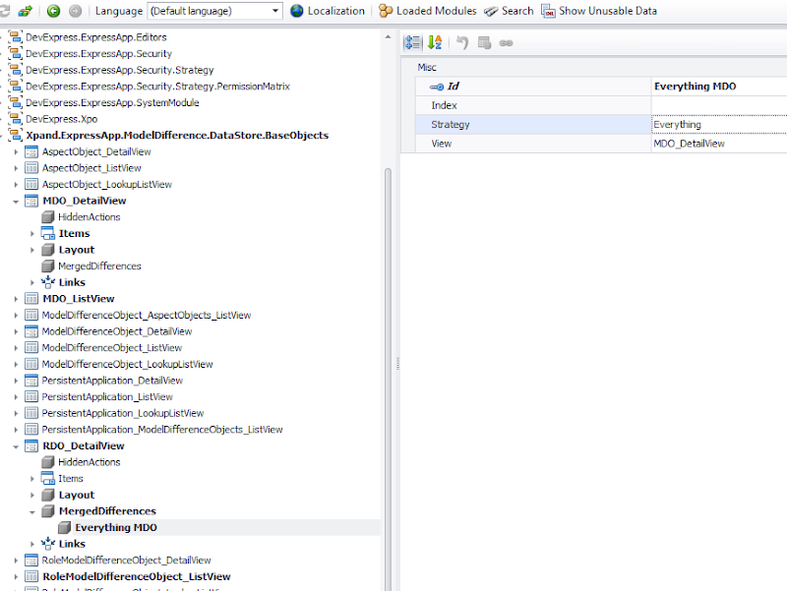787x591 pixels.
Task: Open the Localization tool
Action: [328, 11]
